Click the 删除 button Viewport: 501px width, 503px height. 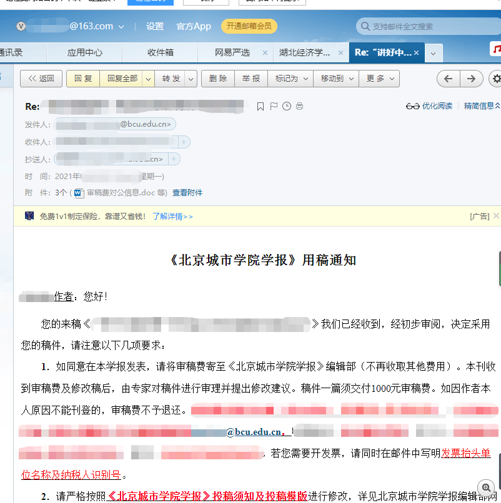[x=218, y=79]
